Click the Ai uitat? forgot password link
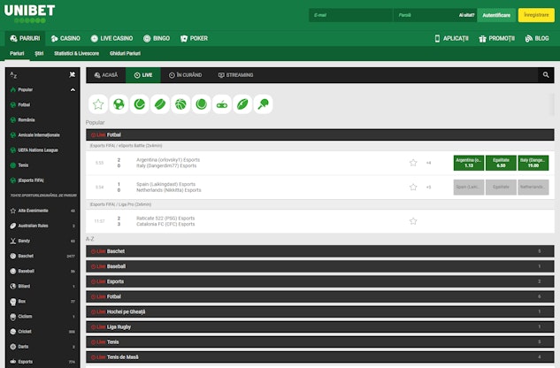Image resolution: width=560 pixels, height=368 pixels. tap(466, 15)
